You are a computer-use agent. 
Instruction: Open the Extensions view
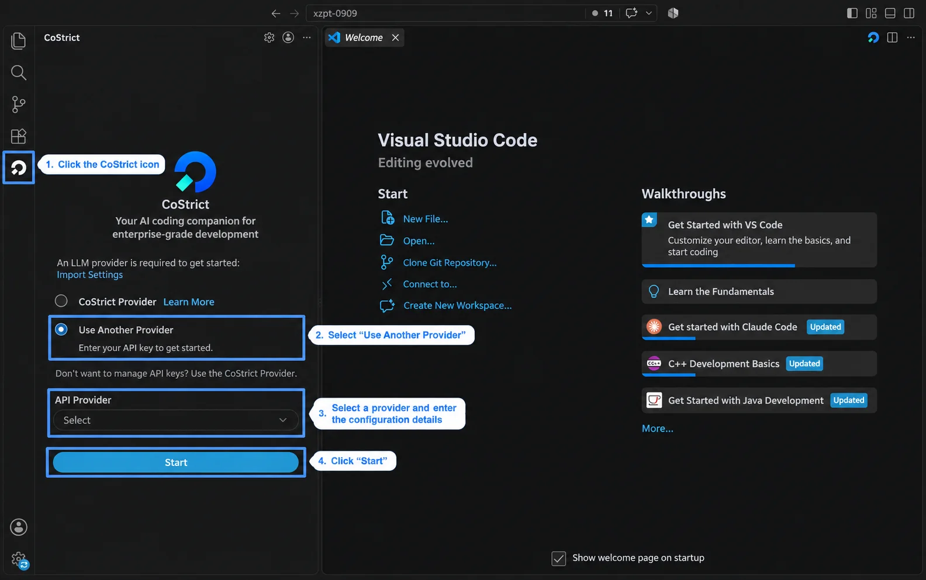point(19,136)
